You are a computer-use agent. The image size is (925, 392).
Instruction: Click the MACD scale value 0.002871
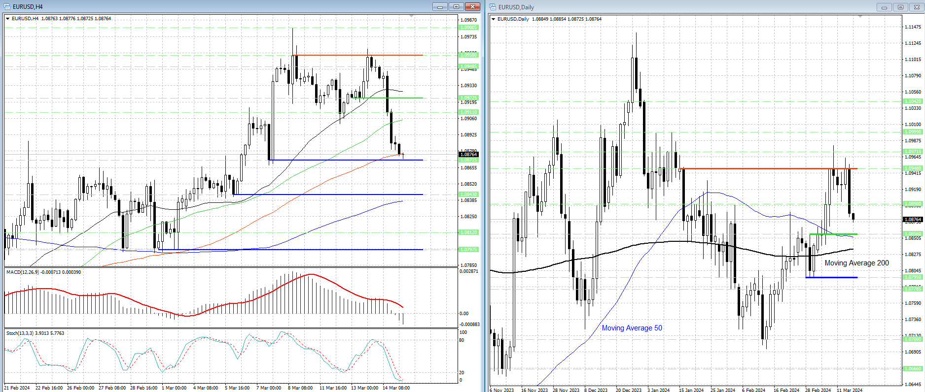click(469, 271)
